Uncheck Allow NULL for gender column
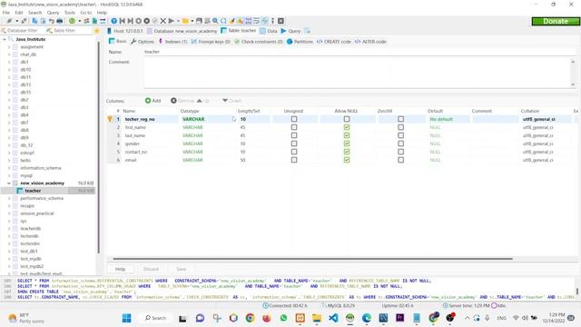The width and height of the screenshot is (581, 327). pos(347,144)
